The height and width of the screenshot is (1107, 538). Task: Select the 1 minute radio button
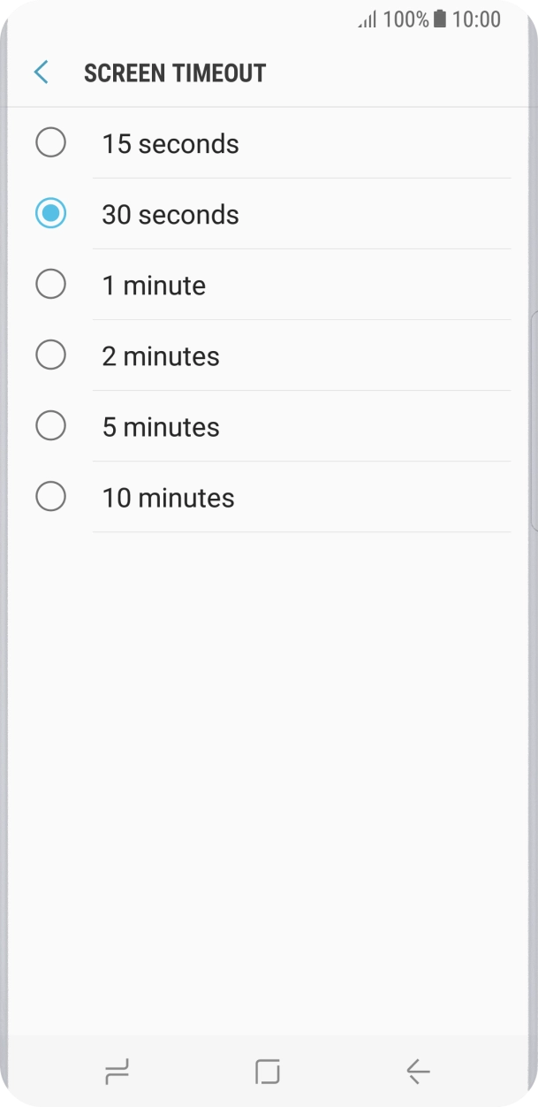click(50, 284)
